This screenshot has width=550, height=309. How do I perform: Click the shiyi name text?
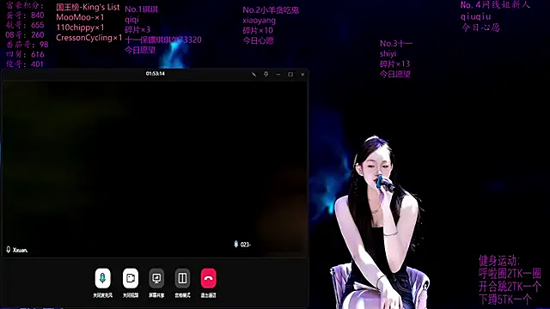[388, 53]
